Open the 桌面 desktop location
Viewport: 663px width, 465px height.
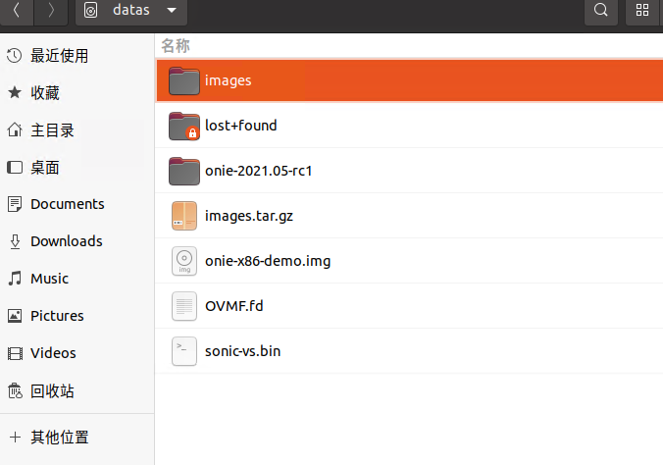coord(45,168)
